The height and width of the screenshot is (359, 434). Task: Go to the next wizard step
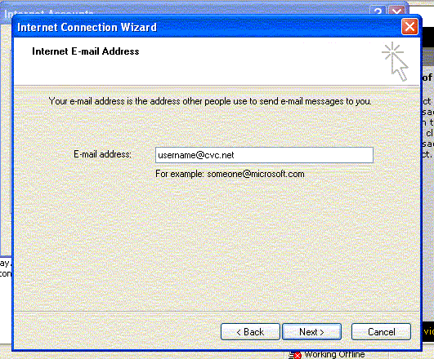pyautogui.click(x=311, y=331)
